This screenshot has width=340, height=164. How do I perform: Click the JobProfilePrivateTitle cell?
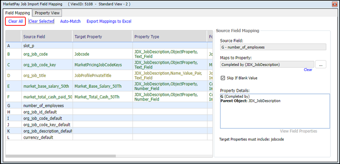click(x=102, y=76)
